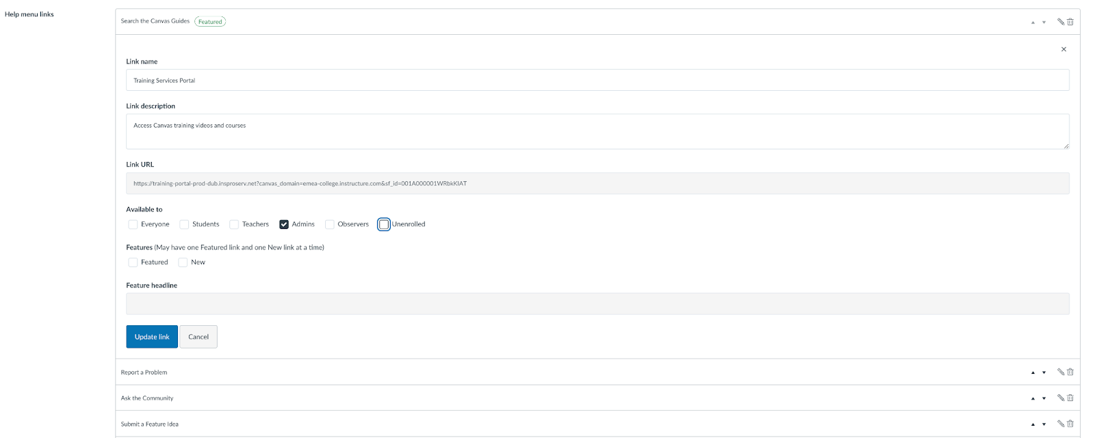Click the Link URL field
This screenshot has height=438, width=1095.
(x=597, y=183)
